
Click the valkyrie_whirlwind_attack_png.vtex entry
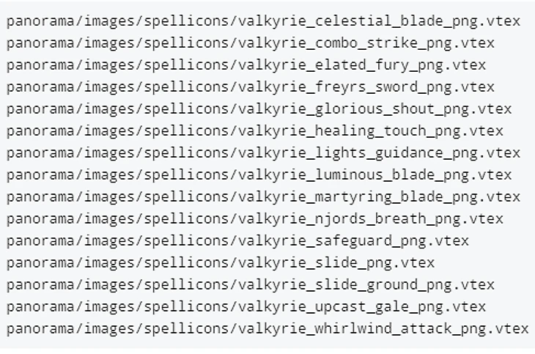[x=267, y=329]
